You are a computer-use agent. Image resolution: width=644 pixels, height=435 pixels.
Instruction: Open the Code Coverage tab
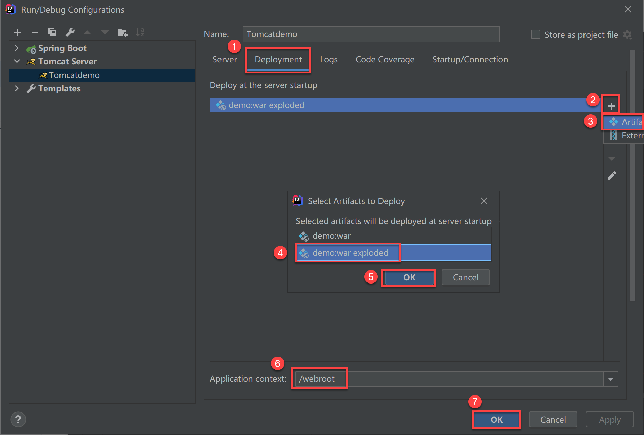[385, 59]
